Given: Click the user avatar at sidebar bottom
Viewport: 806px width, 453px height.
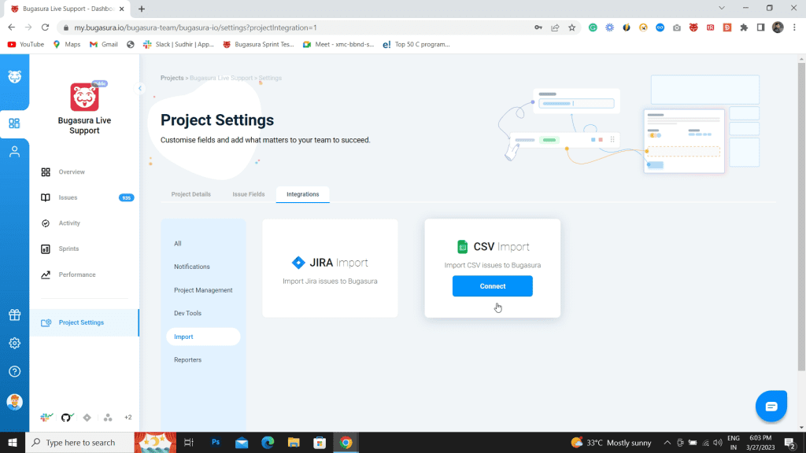Looking at the screenshot, I should point(14,402).
